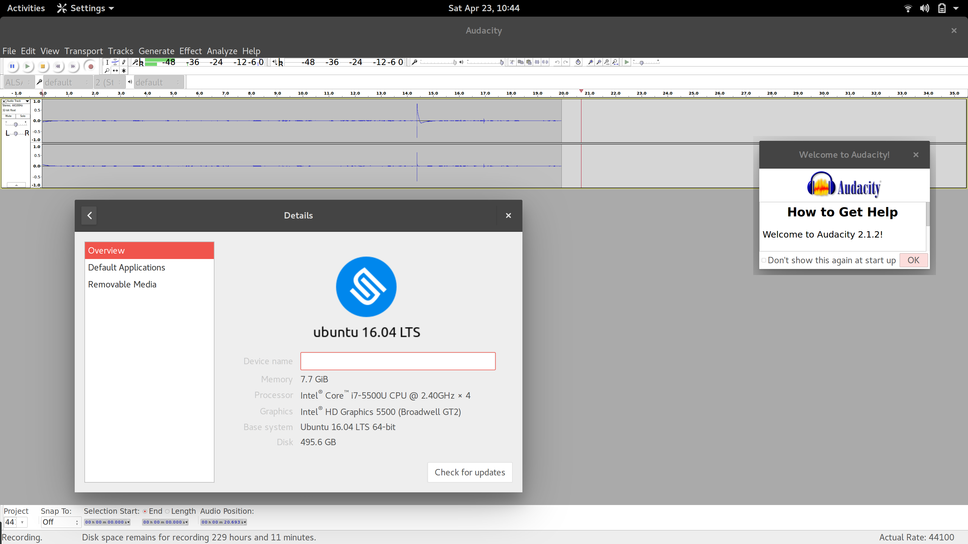Select the Draw (pencil) tool

coord(124,62)
